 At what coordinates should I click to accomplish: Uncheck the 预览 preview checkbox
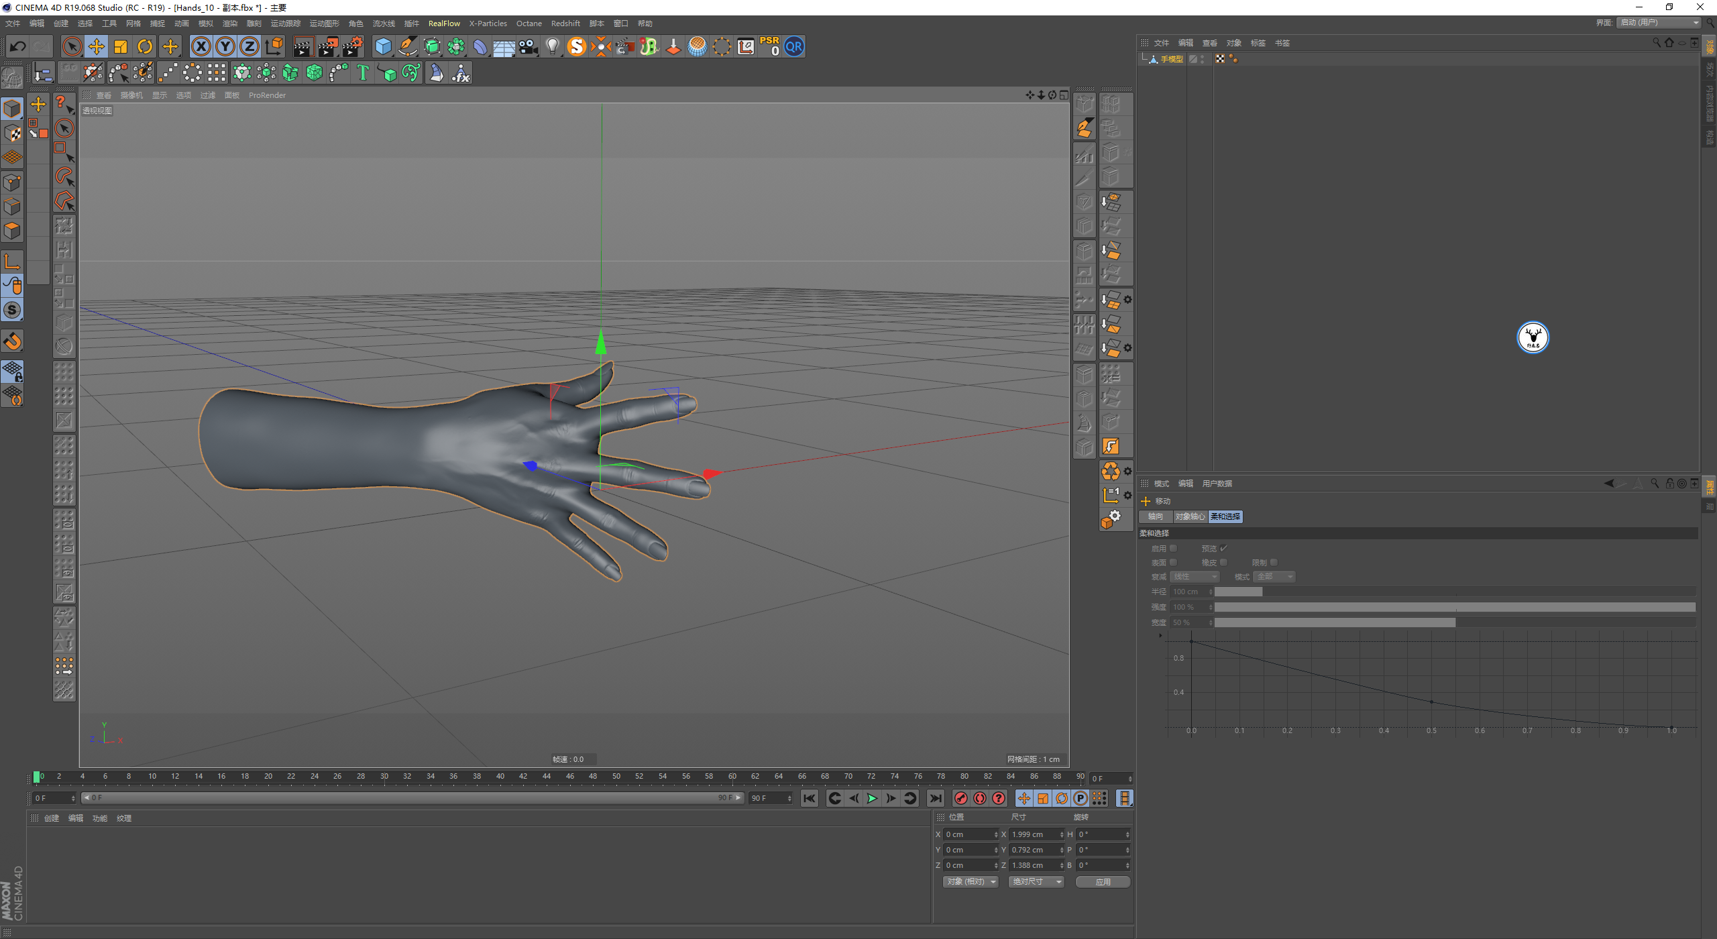(x=1223, y=548)
